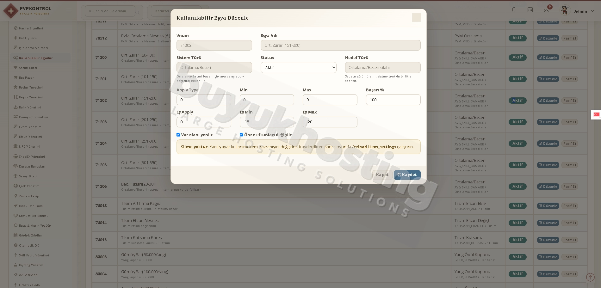
Task: Close the Kullanılabilir Eşya Düzenle dialog
Action: point(416,18)
